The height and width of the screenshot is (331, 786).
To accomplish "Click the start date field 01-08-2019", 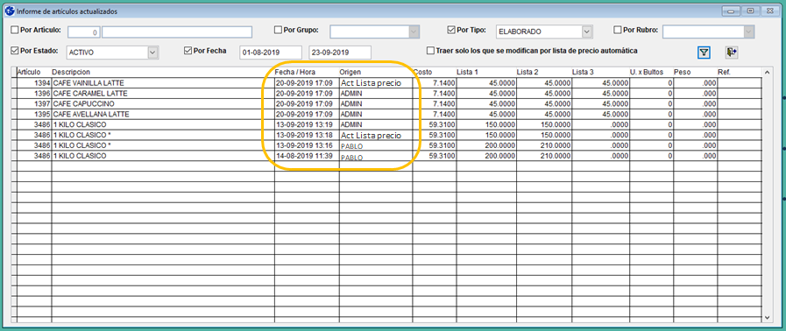I will [x=271, y=53].
